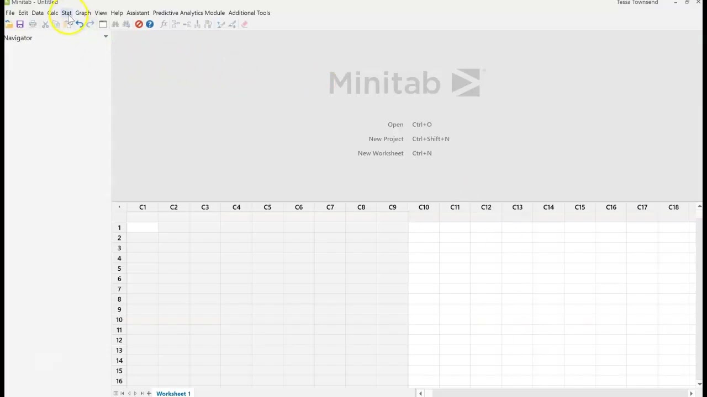Select column header C18

click(673, 207)
